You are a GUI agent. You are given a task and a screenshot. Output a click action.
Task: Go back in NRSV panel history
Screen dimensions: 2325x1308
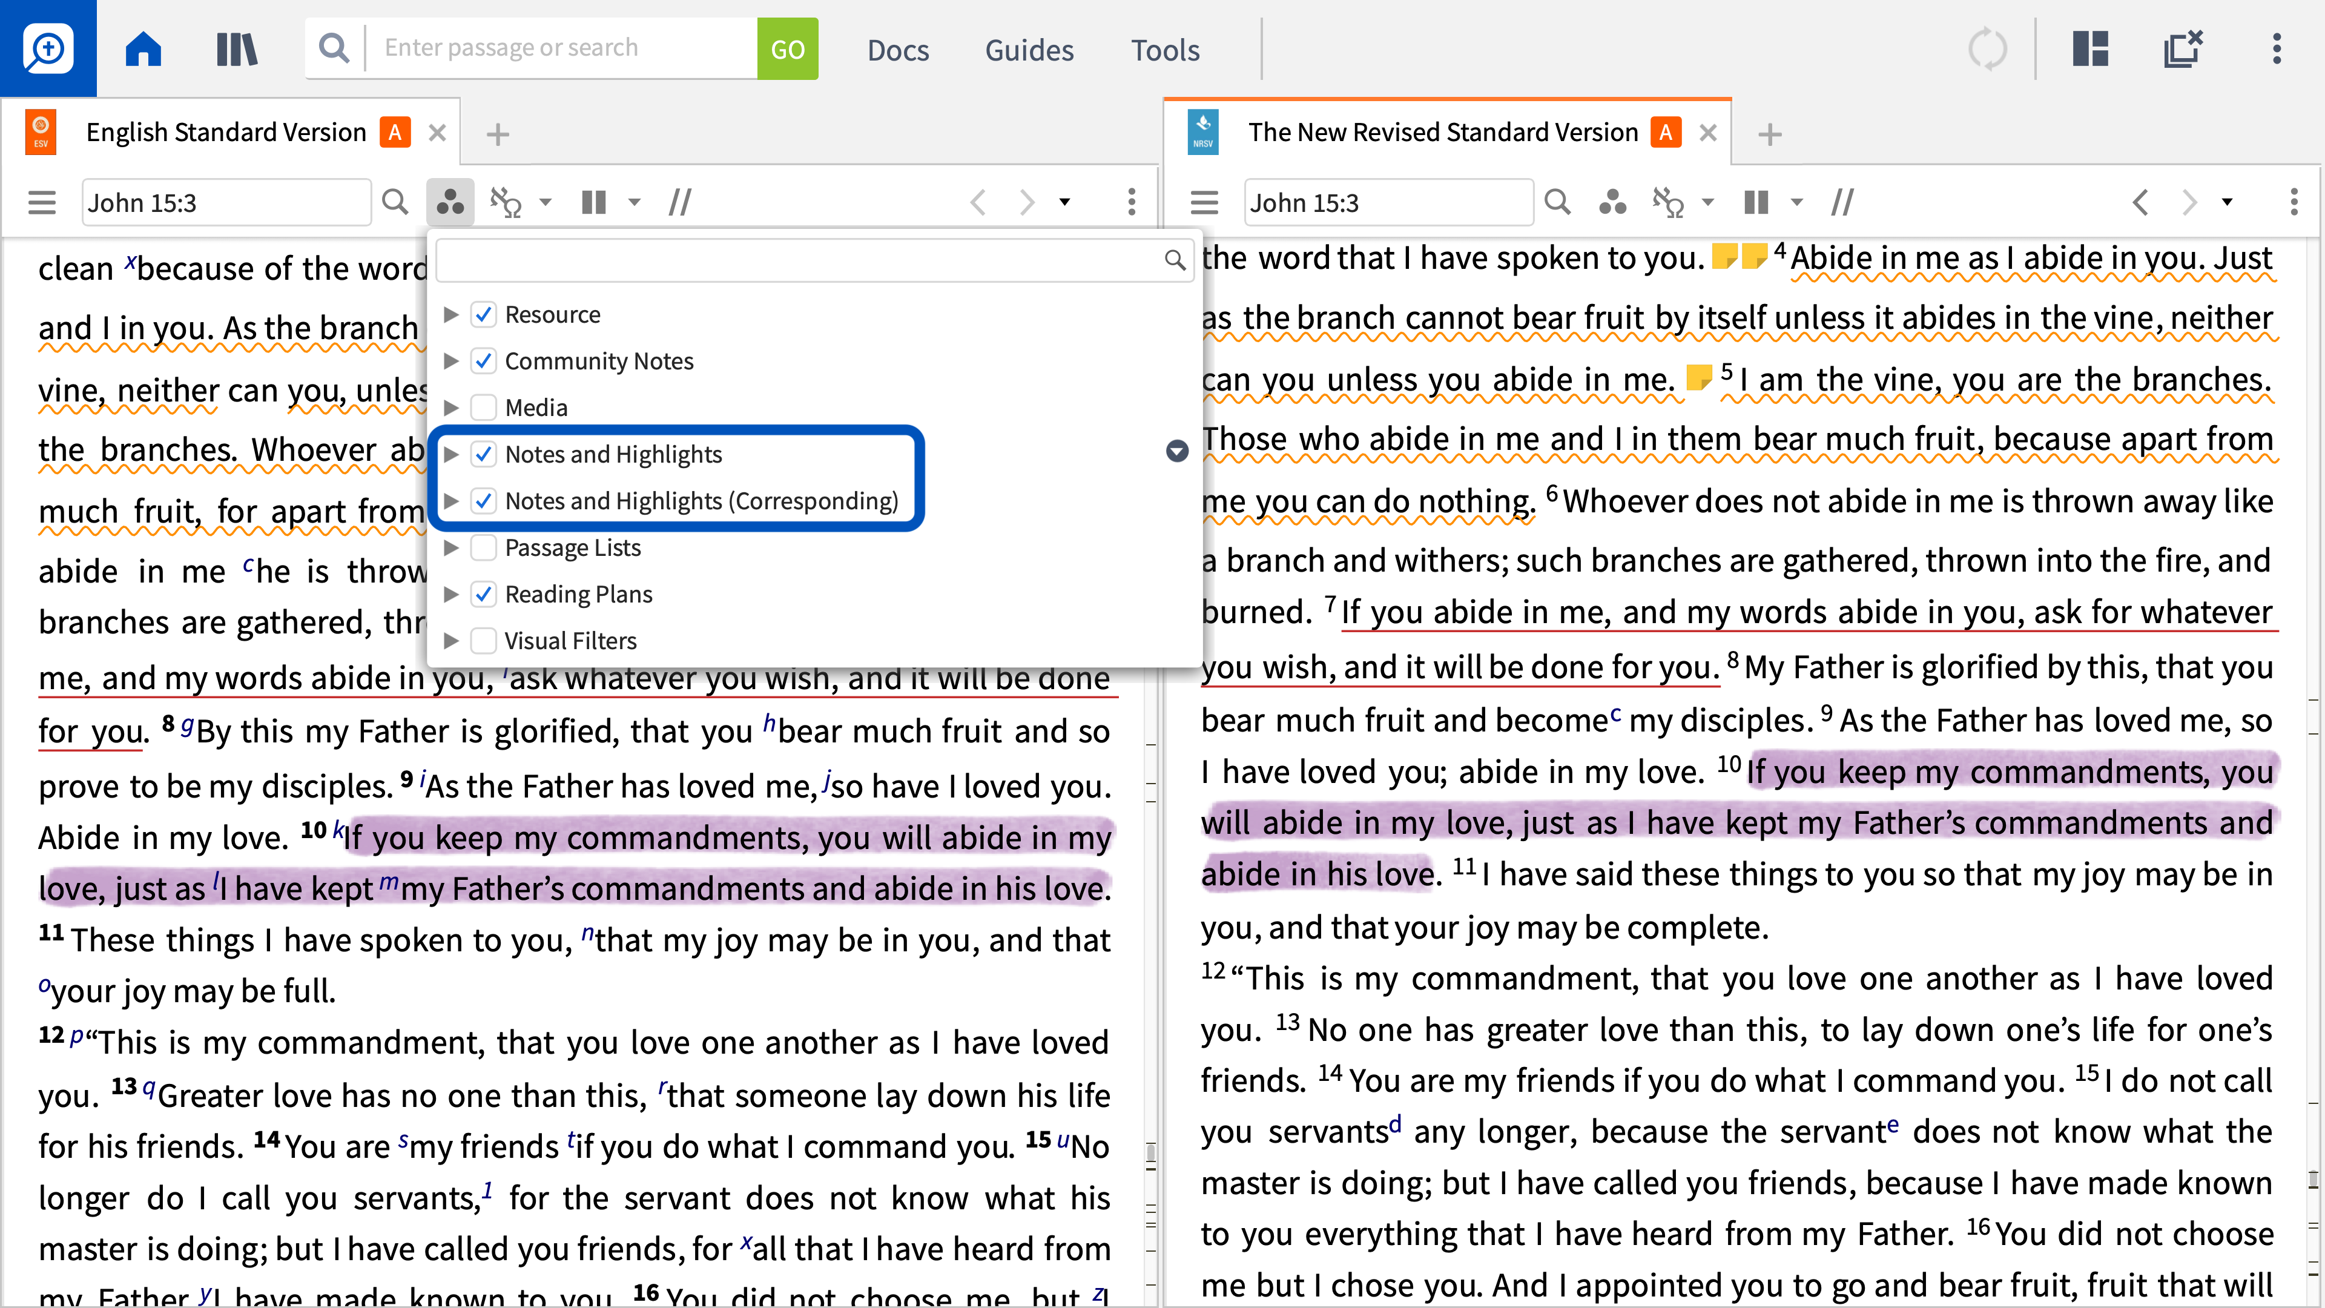click(x=2140, y=202)
